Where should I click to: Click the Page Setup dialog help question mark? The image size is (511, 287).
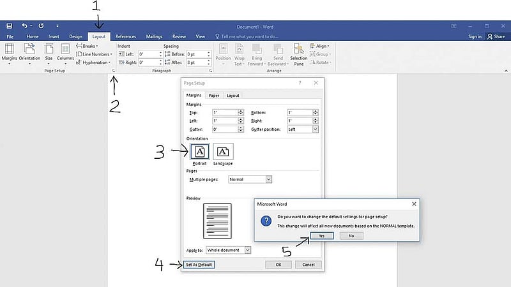tap(300, 83)
